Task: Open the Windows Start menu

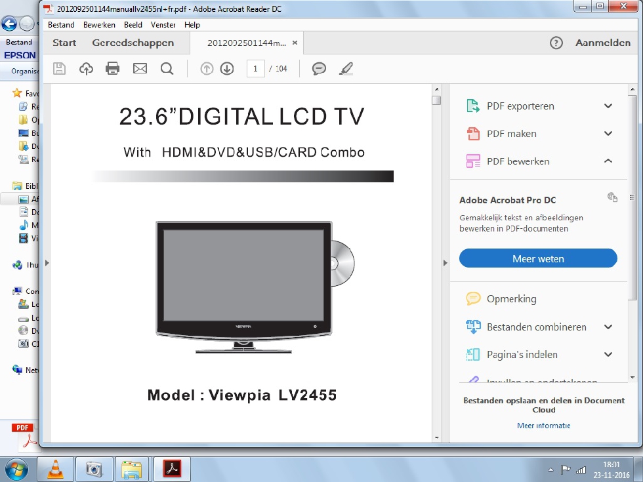Action: click(x=16, y=470)
